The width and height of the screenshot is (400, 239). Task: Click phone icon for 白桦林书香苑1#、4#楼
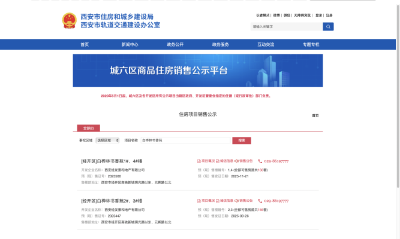[x=260, y=161]
